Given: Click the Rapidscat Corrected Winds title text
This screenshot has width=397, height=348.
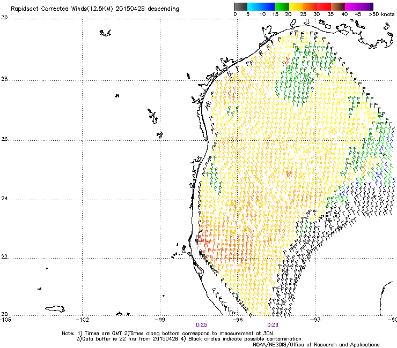Looking at the screenshot, I should click(95, 9).
